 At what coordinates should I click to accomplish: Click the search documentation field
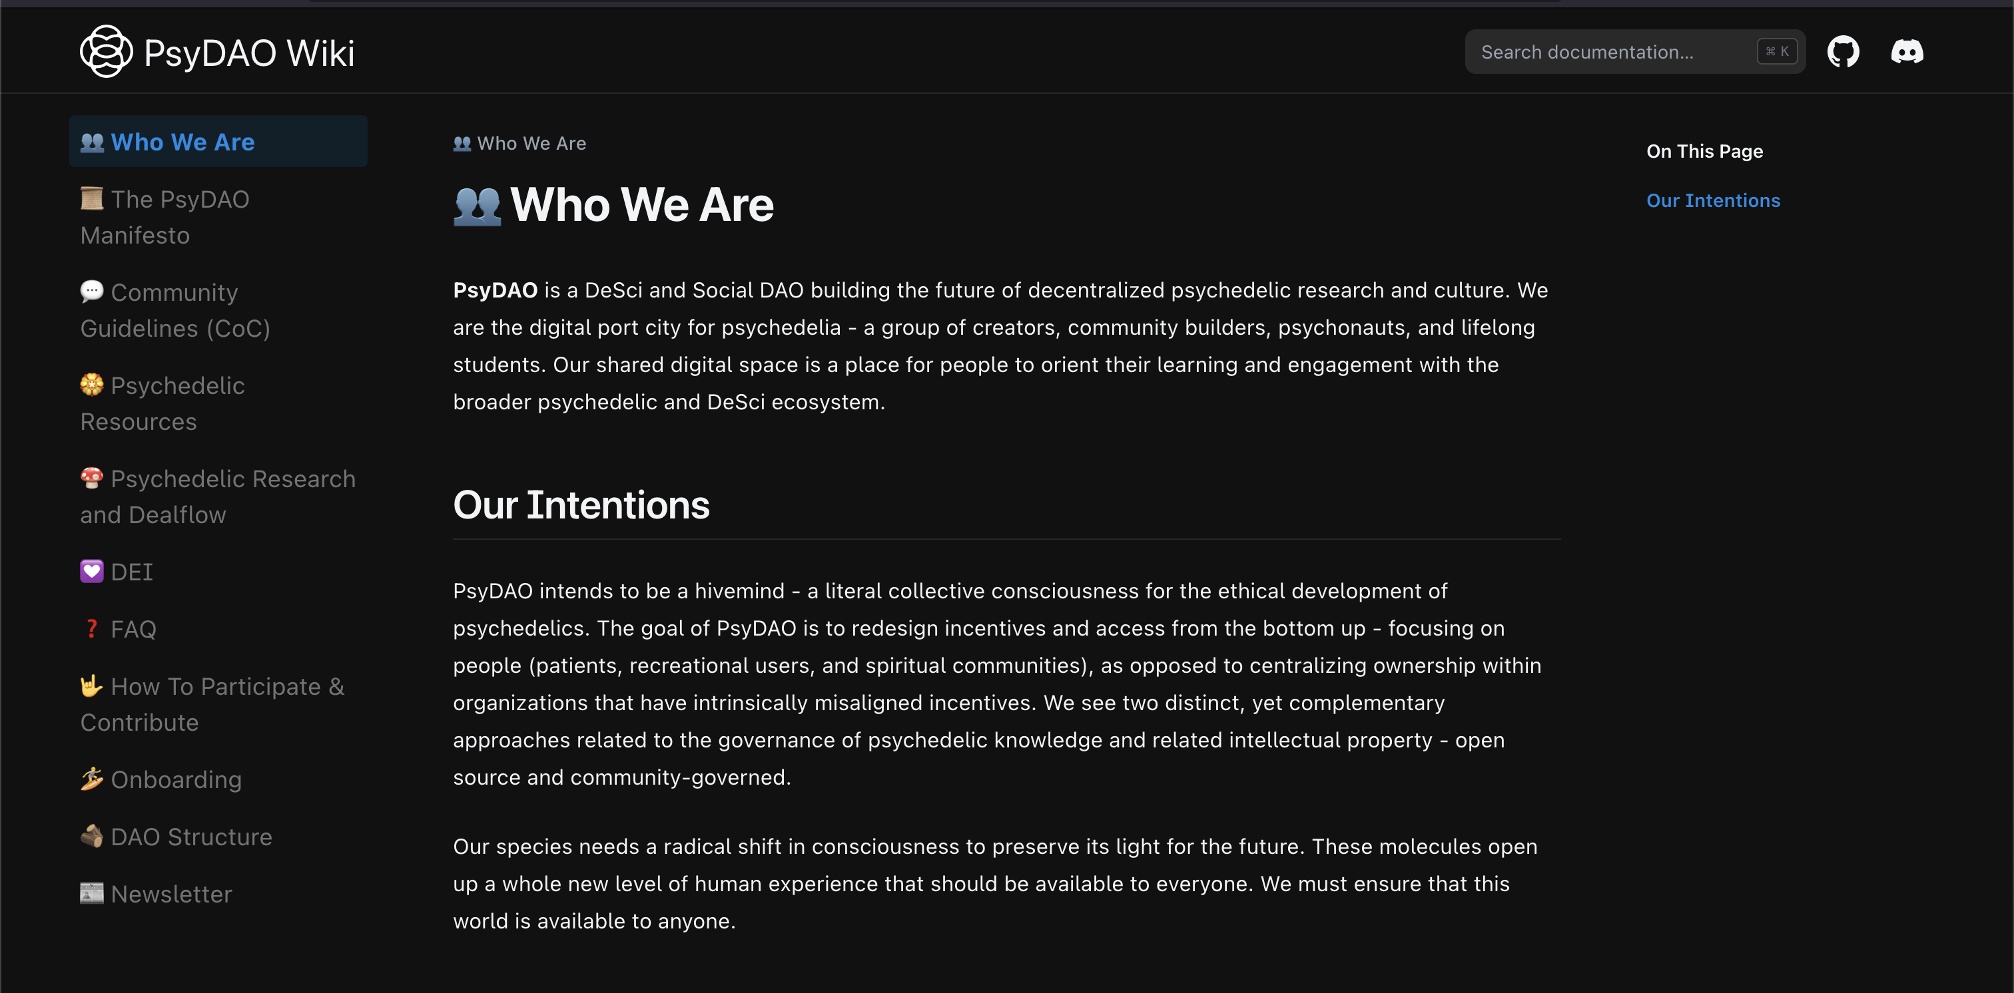tap(1610, 51)
